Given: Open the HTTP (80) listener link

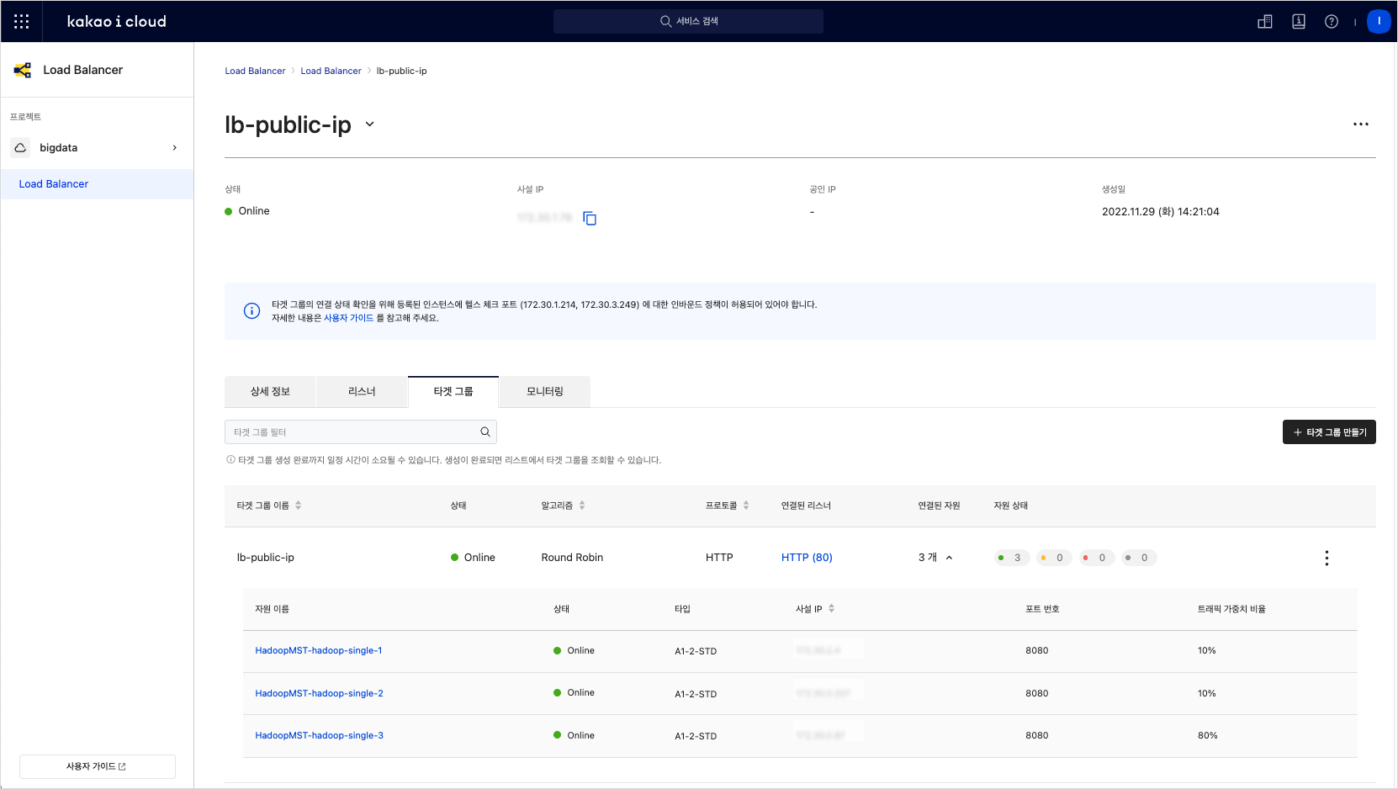Looking at the screenshot, I should point(807,558).
